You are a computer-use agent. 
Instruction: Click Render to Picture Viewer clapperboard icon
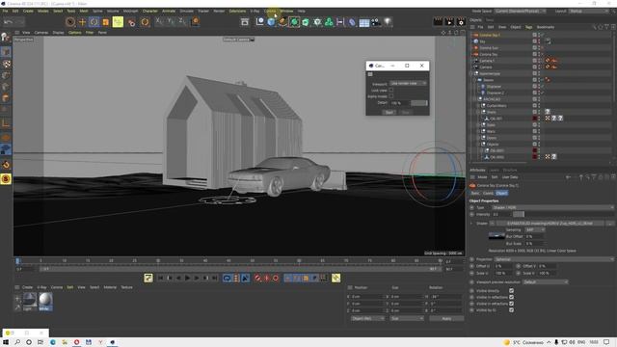[x=449, y=22]
